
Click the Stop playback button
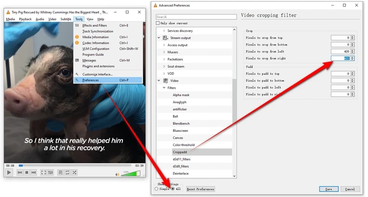[27, 173]
